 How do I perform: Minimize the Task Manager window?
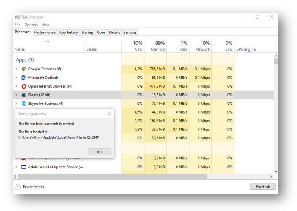244,17
